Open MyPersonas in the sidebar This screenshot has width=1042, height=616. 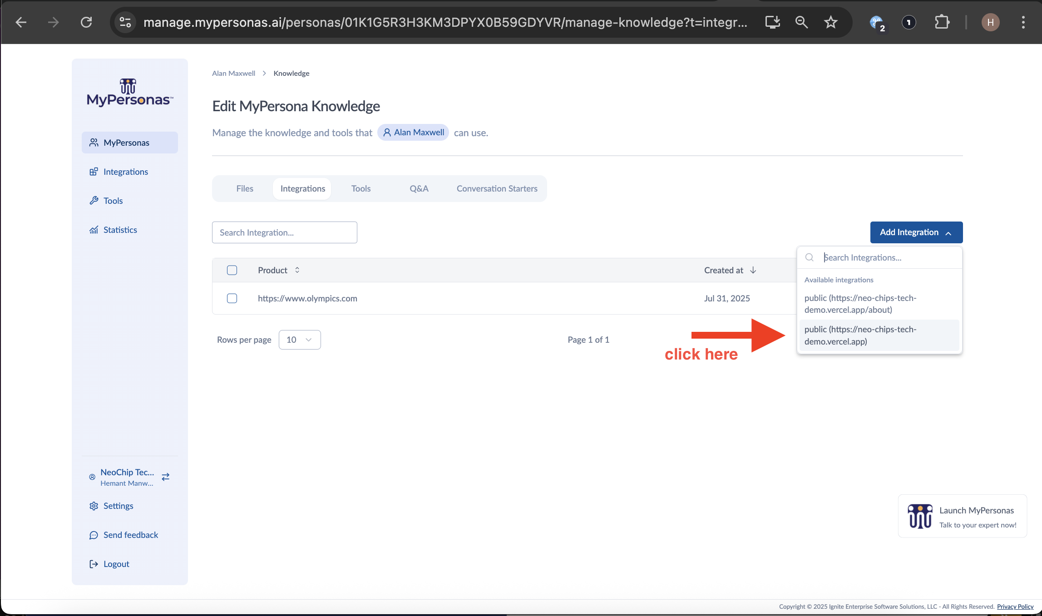click(130, 143)
